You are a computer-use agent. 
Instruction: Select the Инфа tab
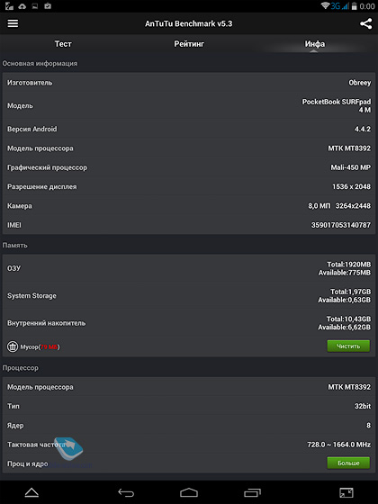315,44
